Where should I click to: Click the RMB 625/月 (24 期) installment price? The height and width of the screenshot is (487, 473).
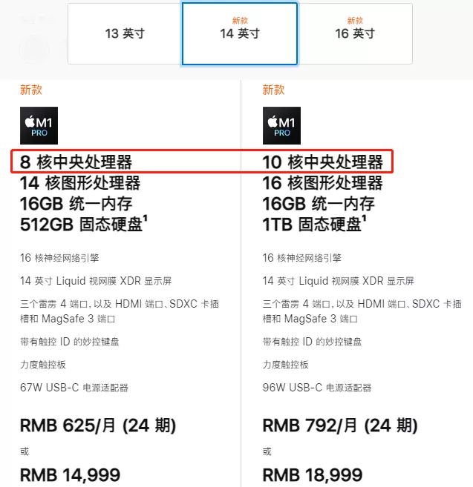[x=98, y=425]
